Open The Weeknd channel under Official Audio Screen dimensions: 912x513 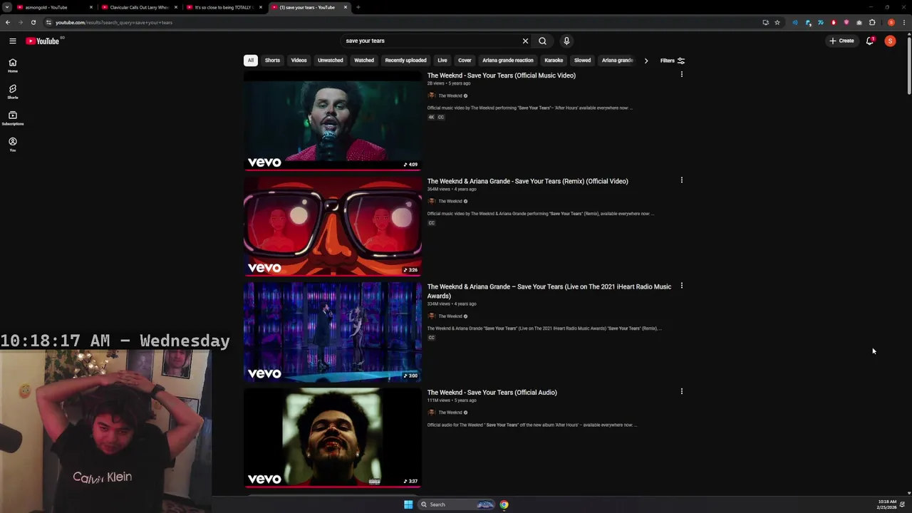pos(450,413)
